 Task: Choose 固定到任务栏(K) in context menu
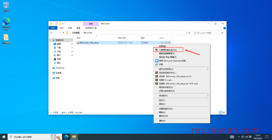coord(182,87)
